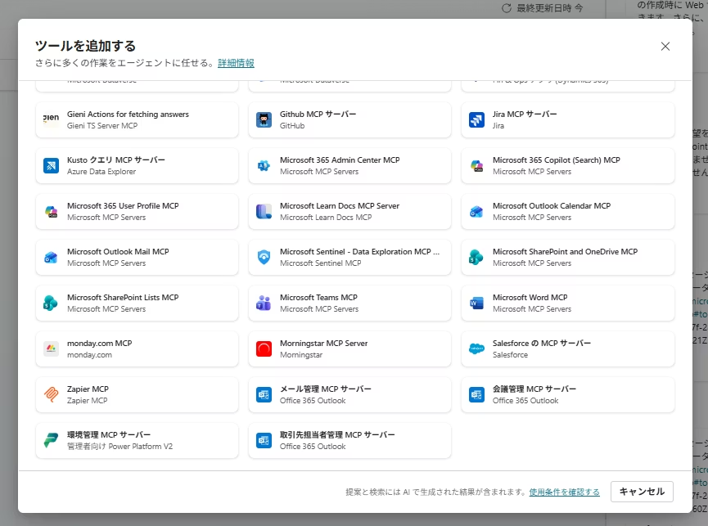Close the ツールを追加する dialog
This screenshot has height=526, width=708.
coord(665,46)
